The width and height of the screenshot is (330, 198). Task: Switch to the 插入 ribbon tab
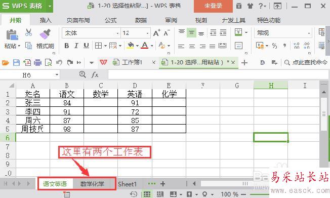[46, 20]
